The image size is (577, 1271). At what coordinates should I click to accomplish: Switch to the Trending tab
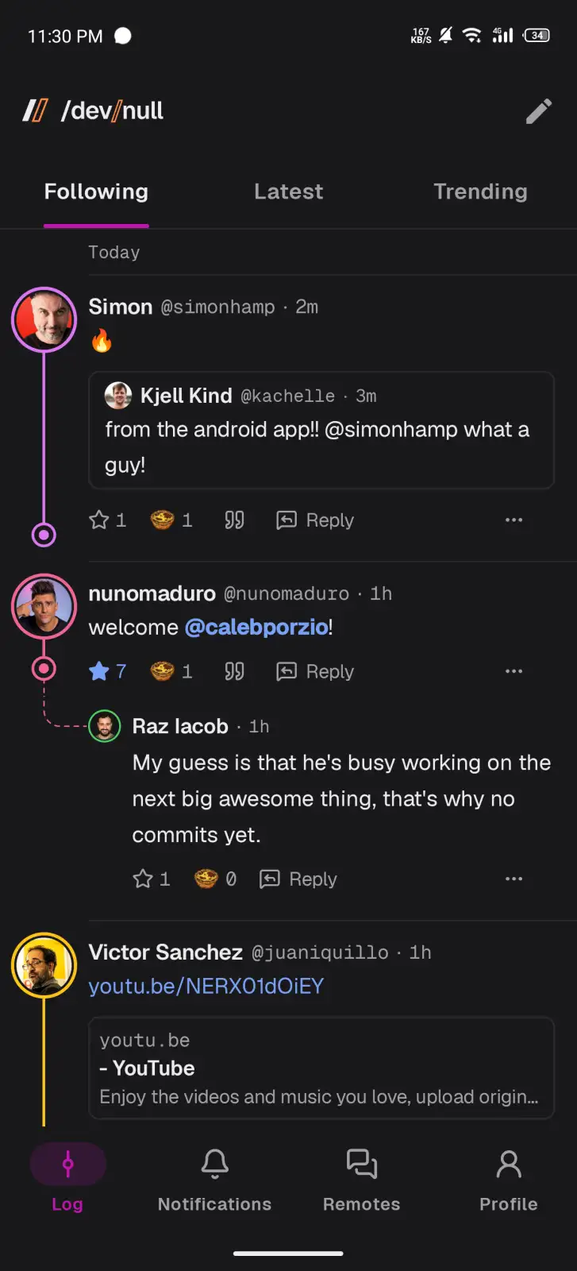(480, 191)
